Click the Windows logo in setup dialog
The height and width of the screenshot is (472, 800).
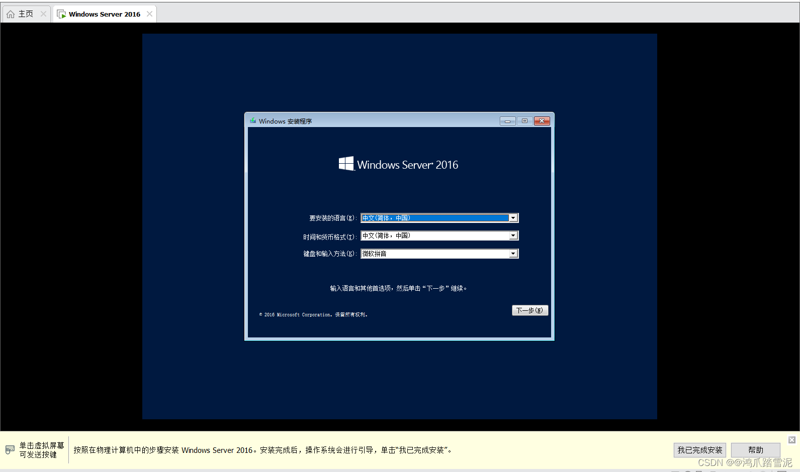point(346,164)
